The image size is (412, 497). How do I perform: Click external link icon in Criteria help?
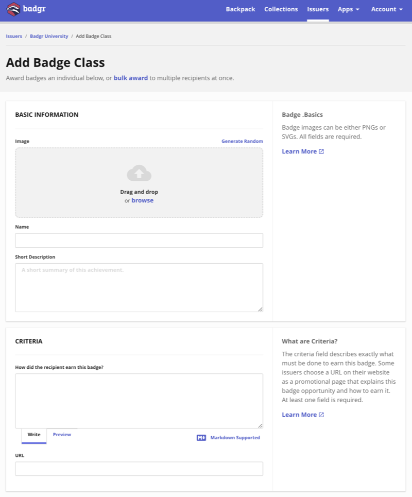(321, 415)
